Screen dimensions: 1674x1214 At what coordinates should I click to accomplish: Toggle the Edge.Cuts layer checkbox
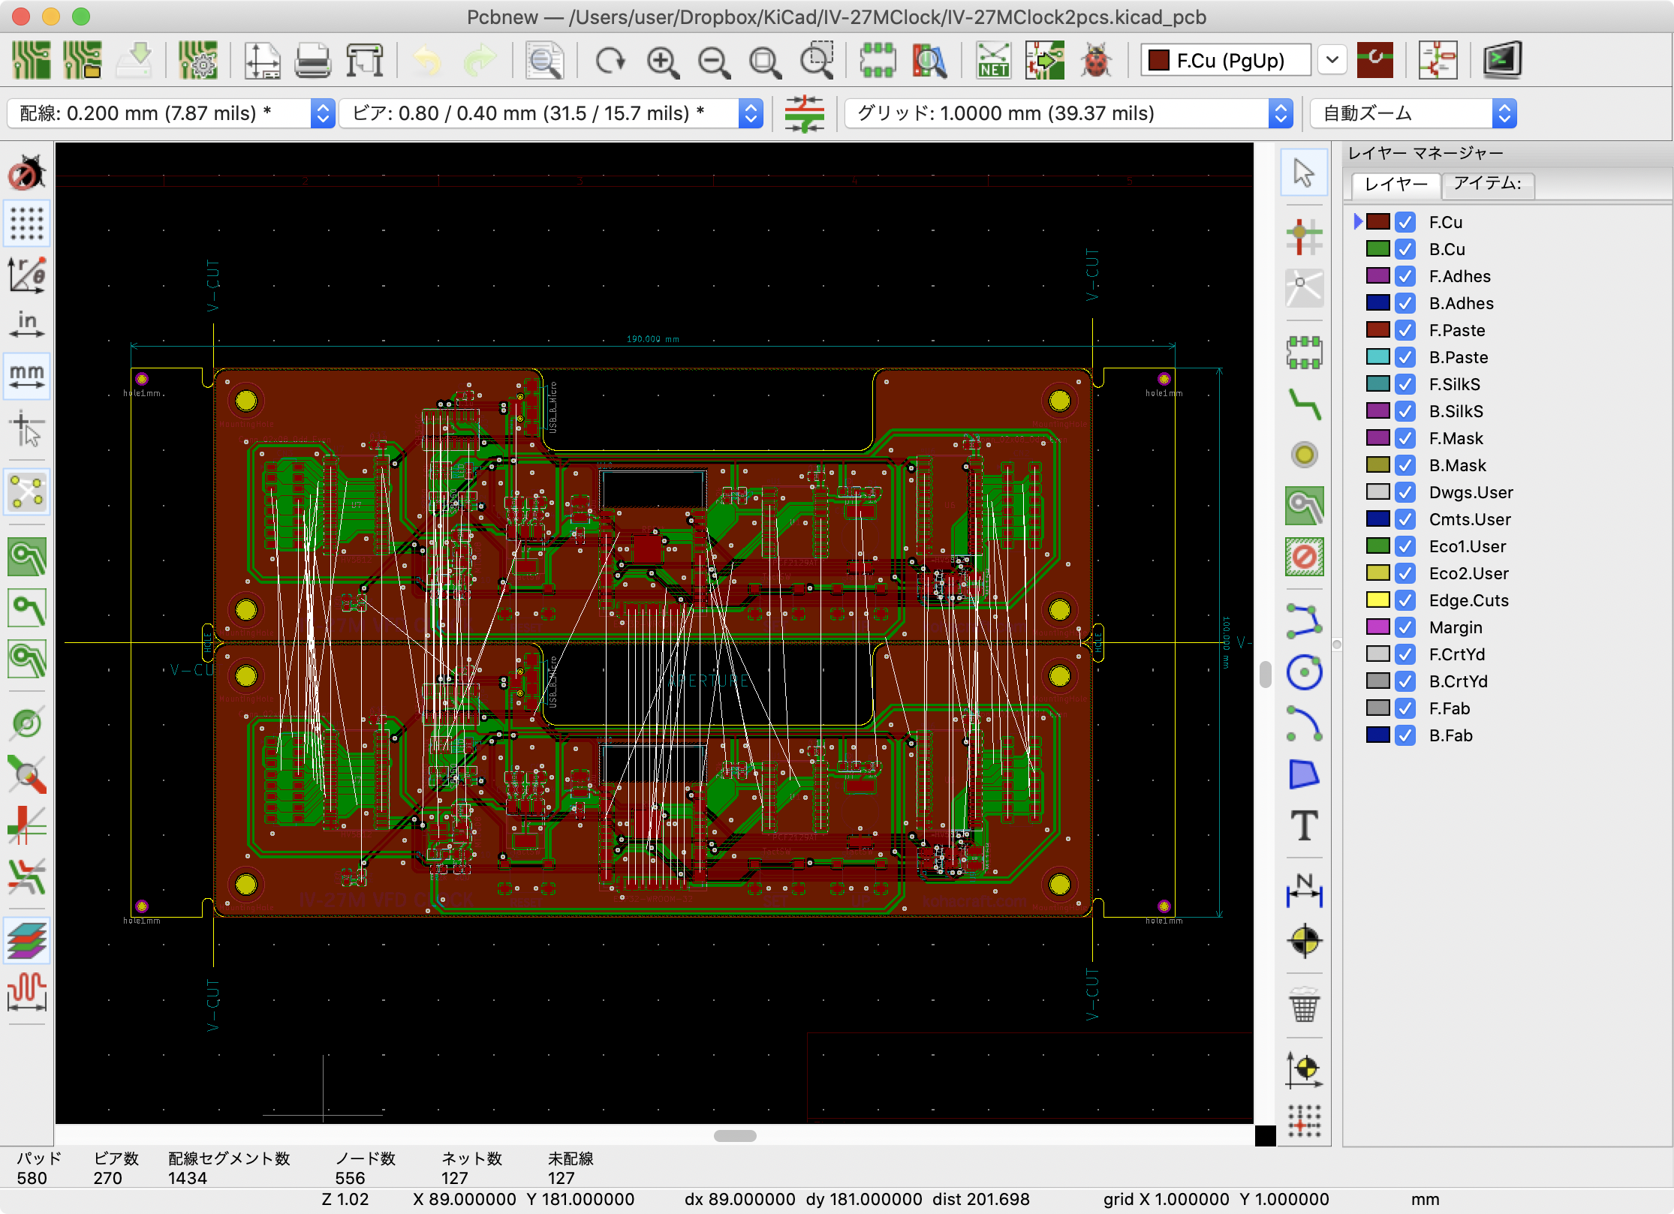[x=1405, y=600]
